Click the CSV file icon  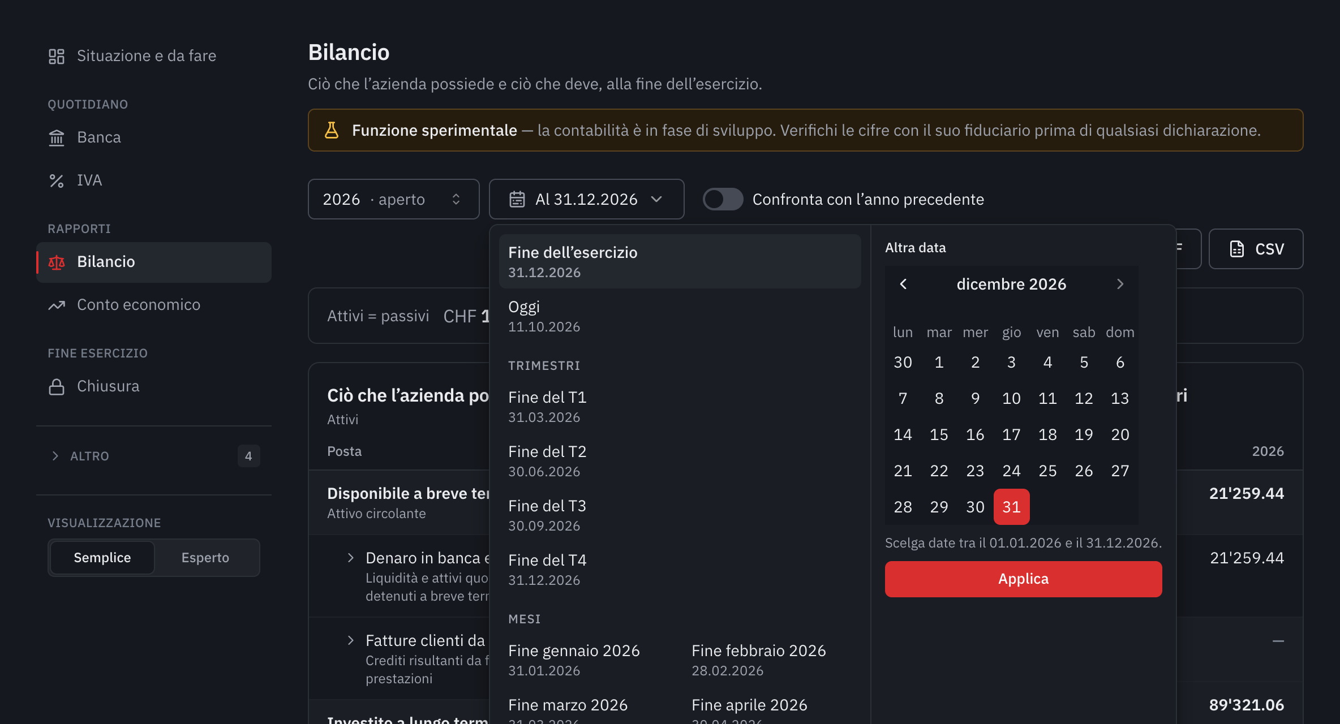click(x=1237, y=249)
